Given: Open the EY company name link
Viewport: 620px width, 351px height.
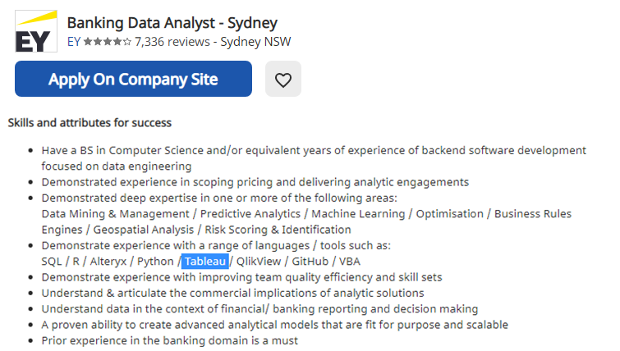Looking at the screenshot, I should pyautogui.click(x=74, y=42).
